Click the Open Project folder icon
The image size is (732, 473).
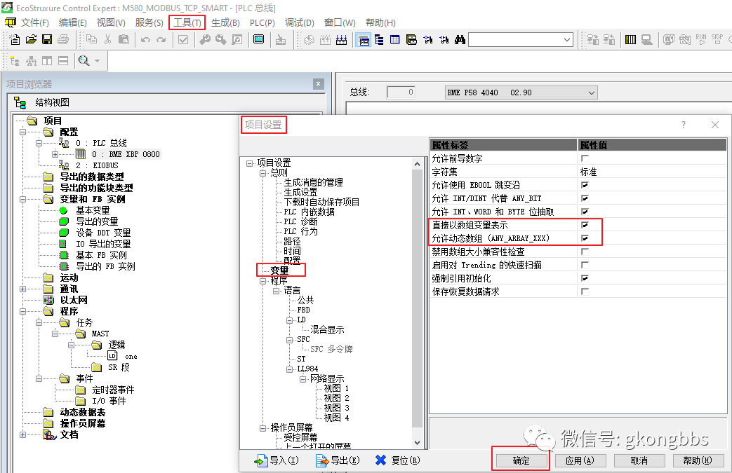(32, 40)
